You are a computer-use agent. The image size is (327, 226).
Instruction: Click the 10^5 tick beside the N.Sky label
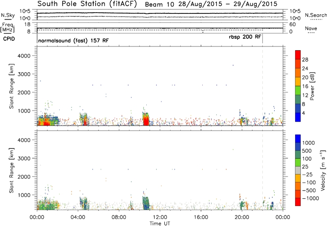coord(25,11)
